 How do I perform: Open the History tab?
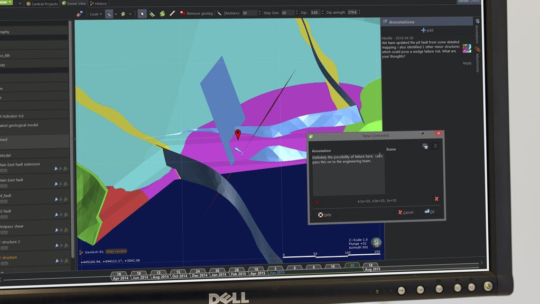98,4
